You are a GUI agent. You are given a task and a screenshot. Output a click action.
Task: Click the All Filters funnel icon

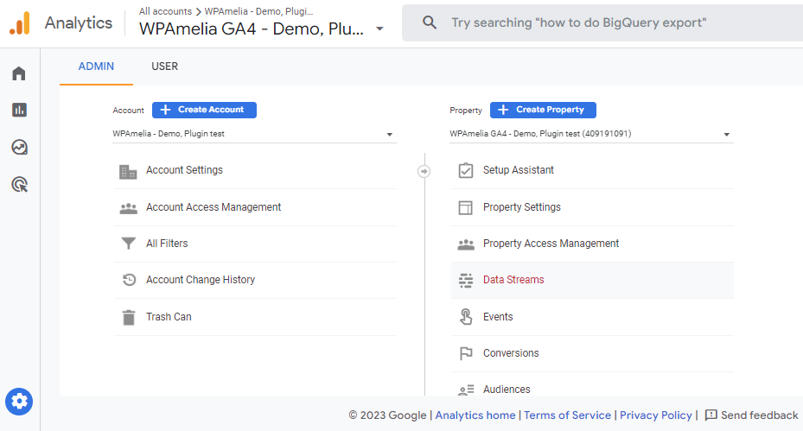(129, 244)
